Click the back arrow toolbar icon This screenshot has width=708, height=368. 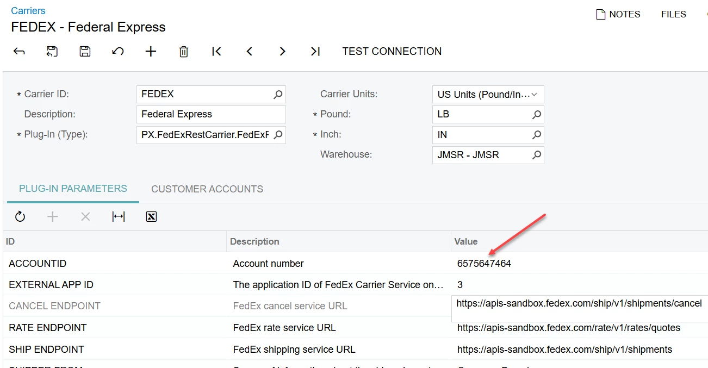tap(19, 52)
